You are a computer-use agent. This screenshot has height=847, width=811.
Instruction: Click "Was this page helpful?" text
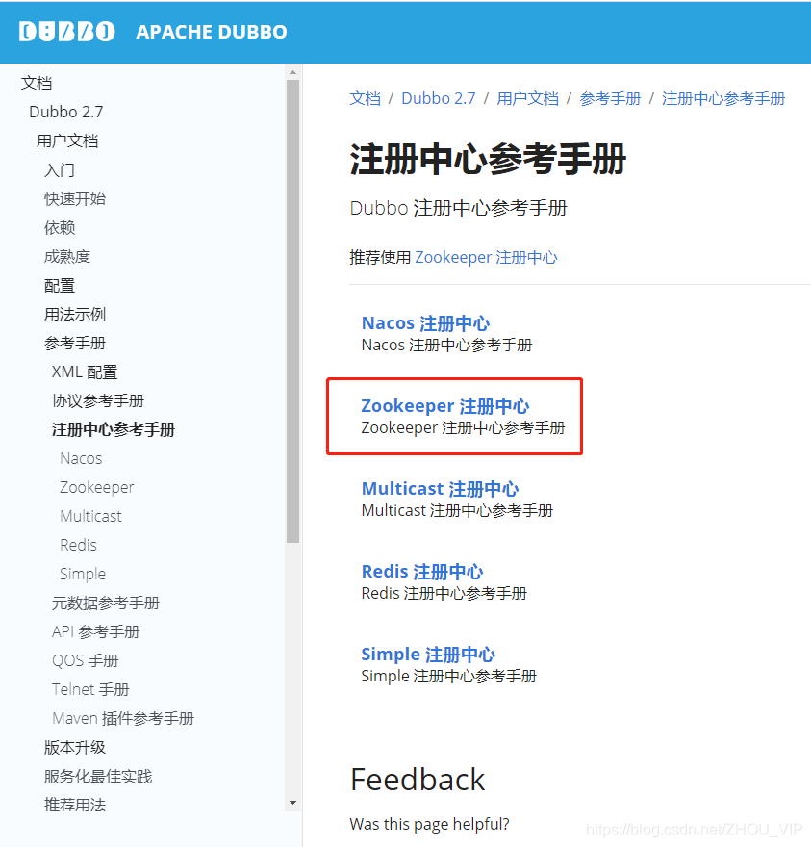coord(429,824)
